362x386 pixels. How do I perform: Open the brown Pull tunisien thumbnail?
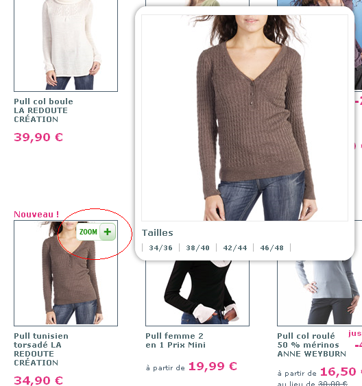coord(66,273)
